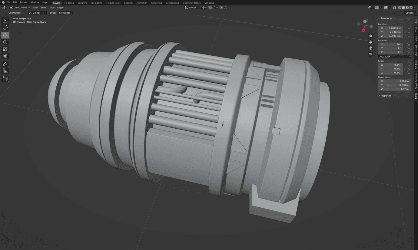The width and height of the screenshot is (418, 250).
Task: Open the editor type selector icon
Action: tap(4, 8)
